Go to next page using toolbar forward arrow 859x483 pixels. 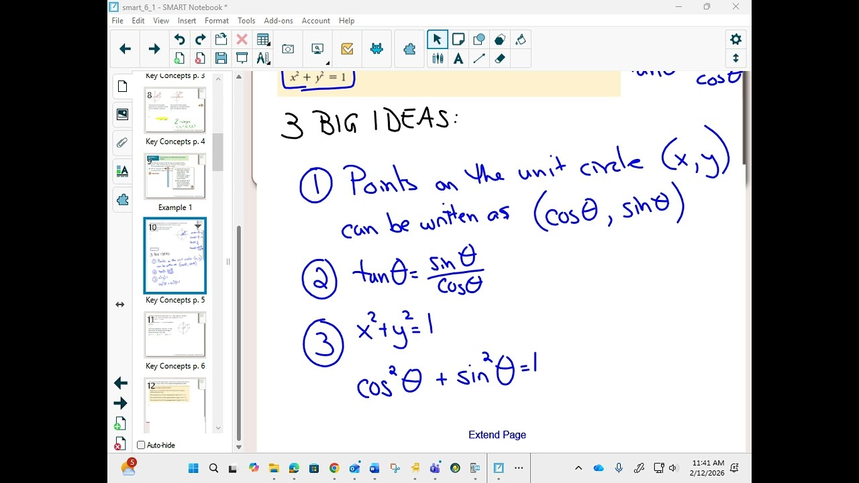tap(154, 49)
